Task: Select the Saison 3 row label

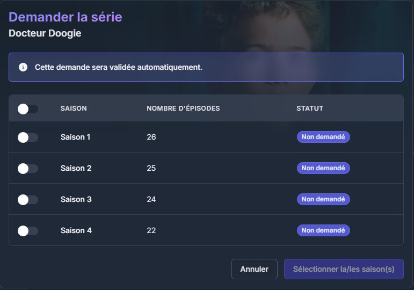Action: coord(76,199)
